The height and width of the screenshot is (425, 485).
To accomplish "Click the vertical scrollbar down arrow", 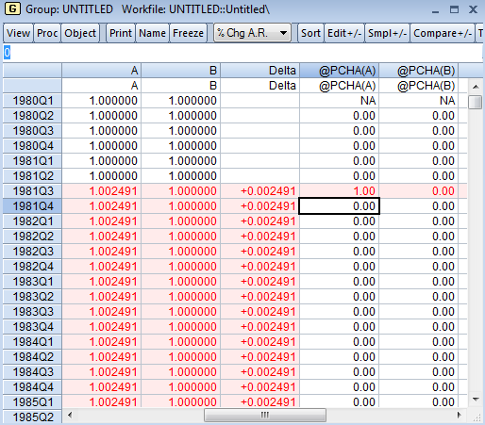I will click(476, 400).
